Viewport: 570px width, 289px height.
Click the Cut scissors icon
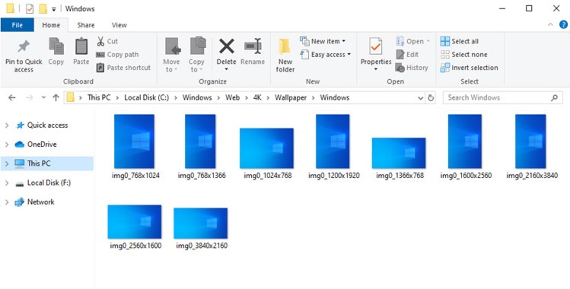coord(101,41)
